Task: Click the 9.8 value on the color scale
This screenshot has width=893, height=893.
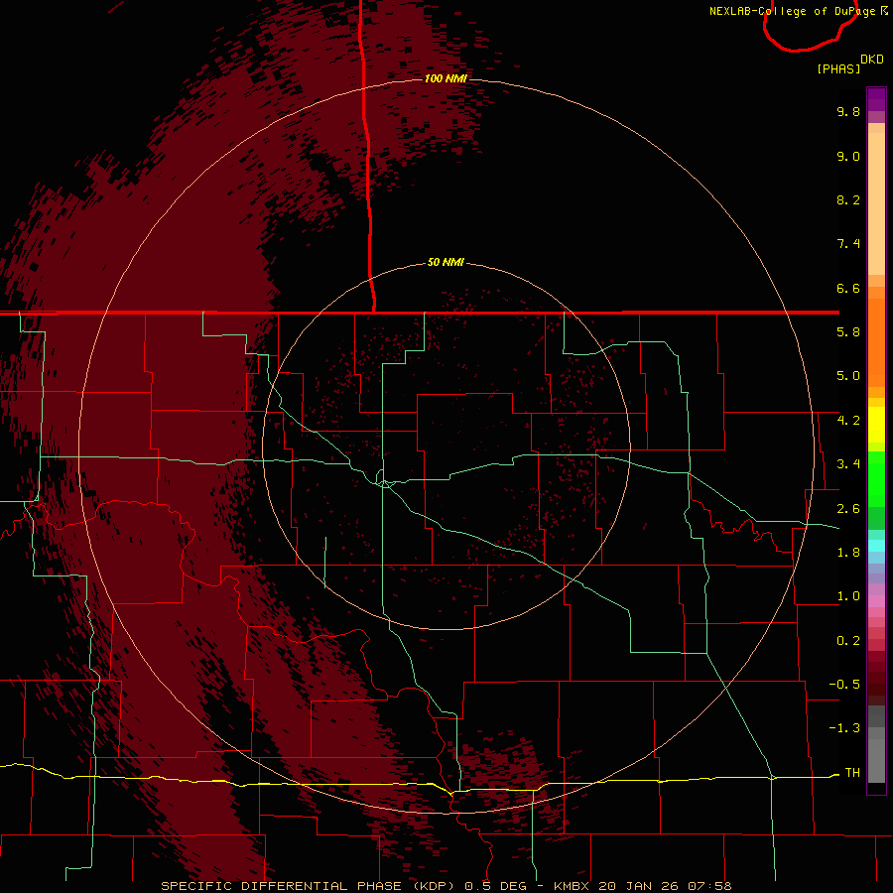Action: coord(848,111)
